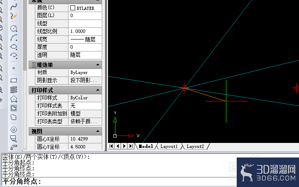Select the 图层(L) property label
The width and height of the screenshot is (299, 187).
pyautogui.click(x=46, y=16)
